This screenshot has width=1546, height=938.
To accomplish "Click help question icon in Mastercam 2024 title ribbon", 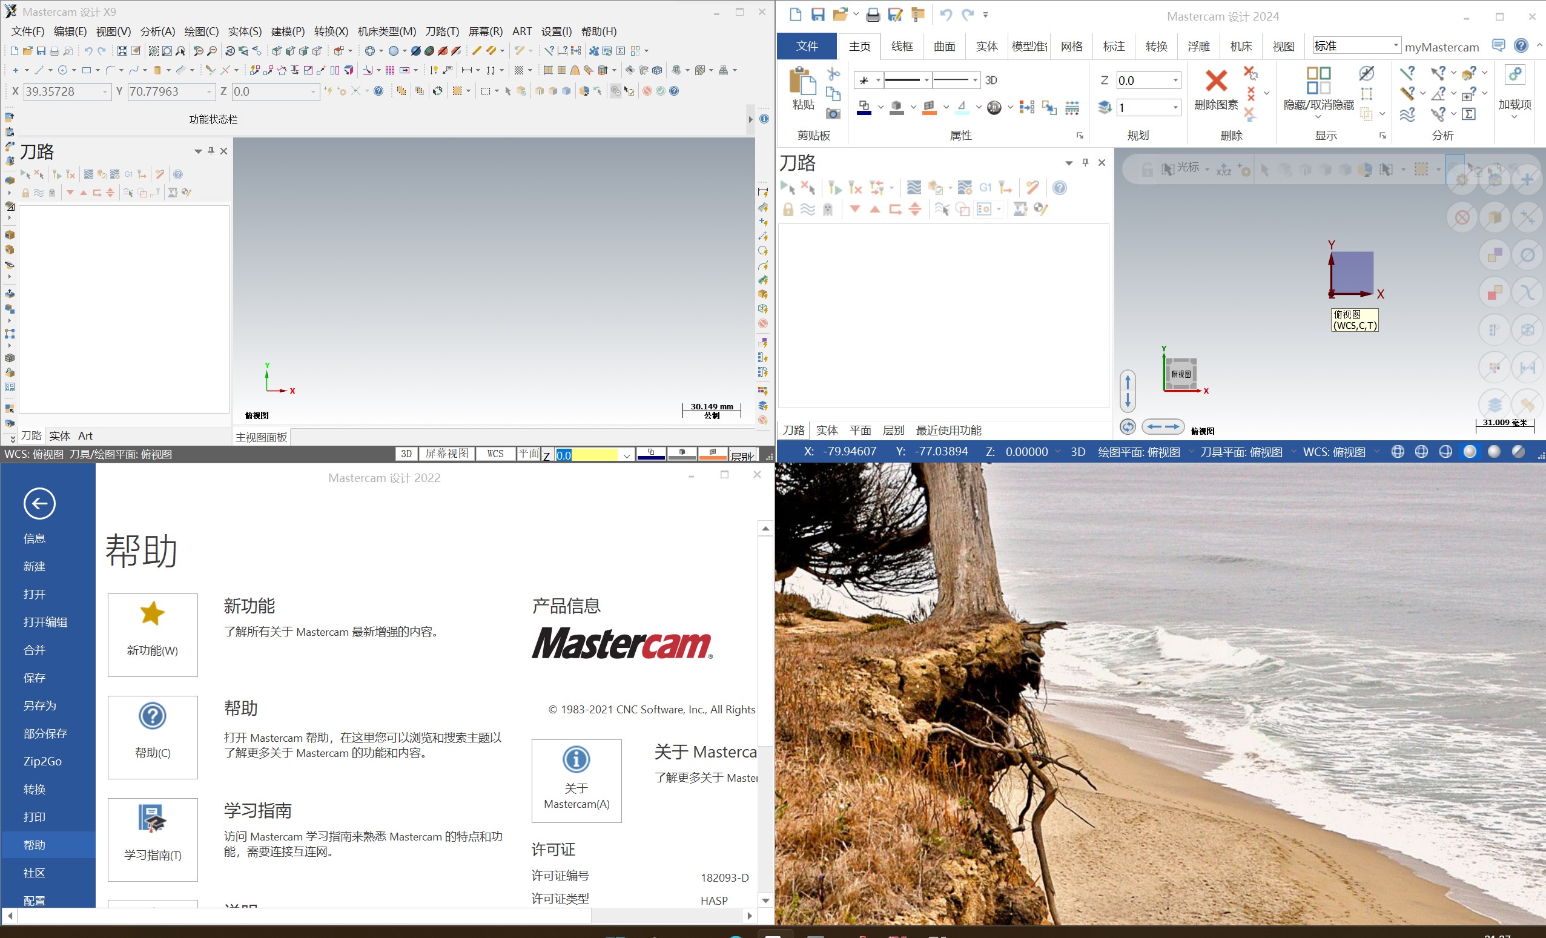I will 1521,45.
